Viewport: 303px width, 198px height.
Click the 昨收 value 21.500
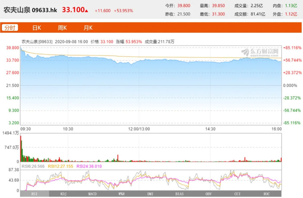pos(184,14)
